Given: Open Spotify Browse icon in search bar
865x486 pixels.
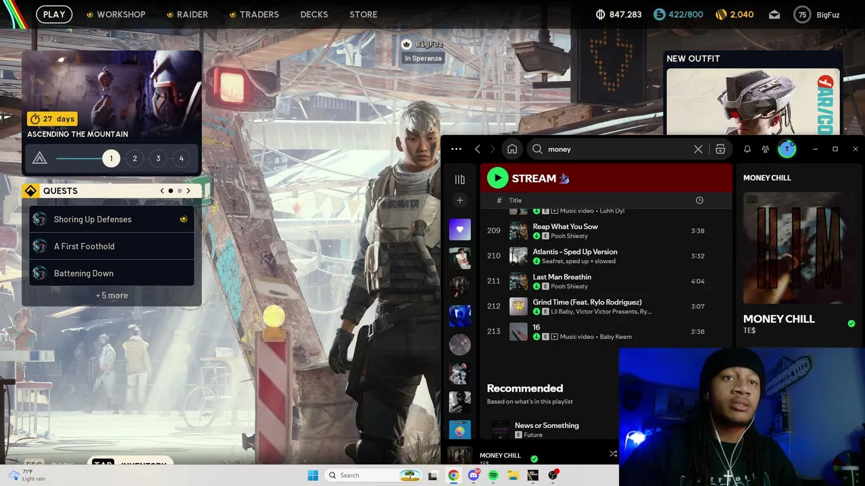Looking at the screenshot, I should click(720, 149).
